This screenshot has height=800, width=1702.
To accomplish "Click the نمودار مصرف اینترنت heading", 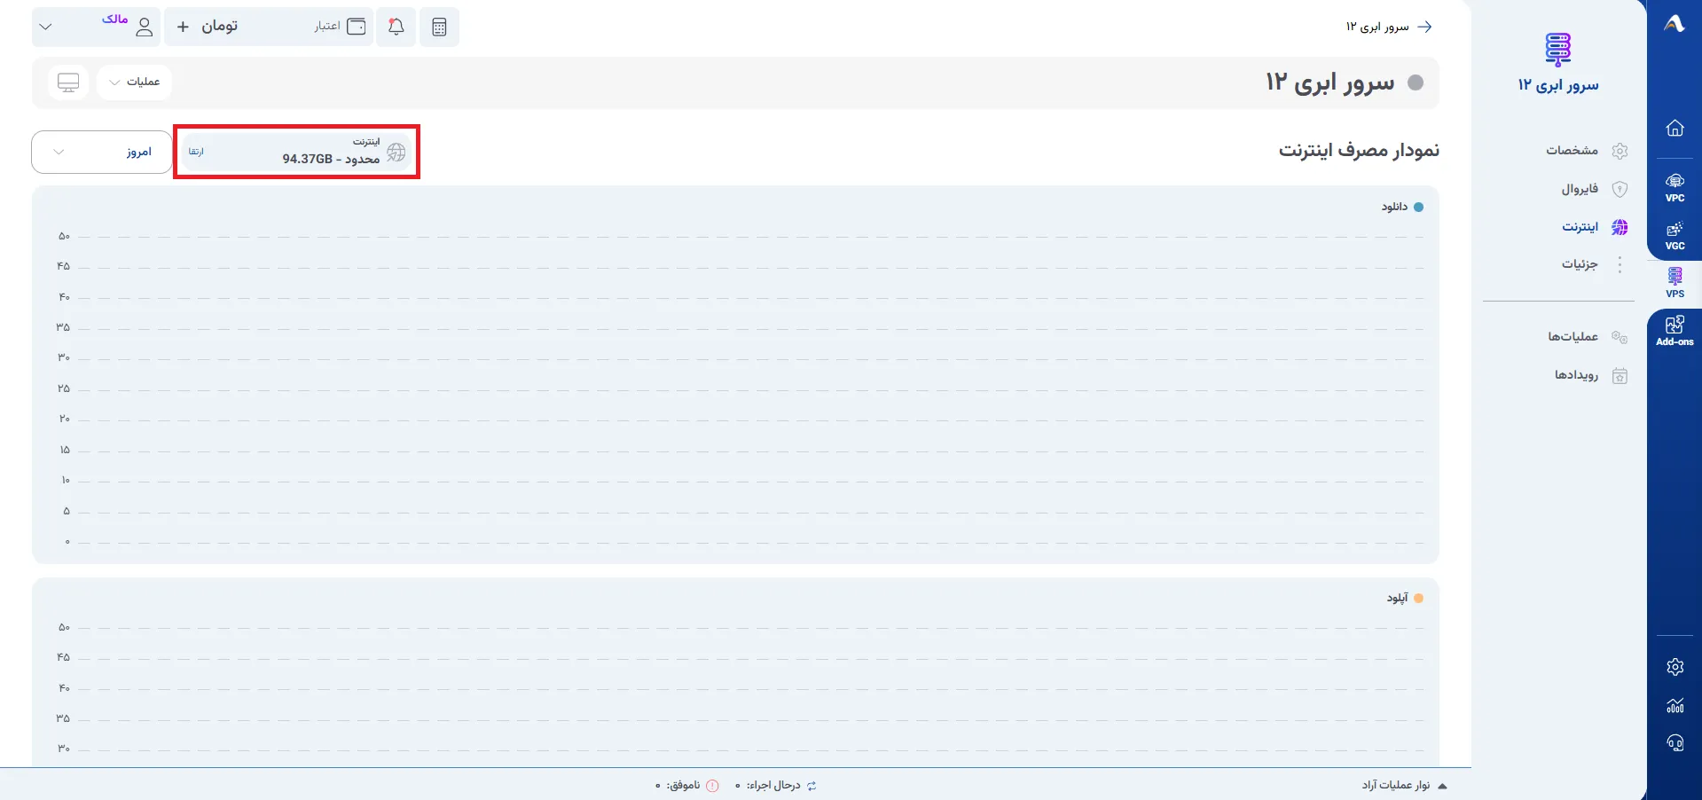I will coord(1359,150).
